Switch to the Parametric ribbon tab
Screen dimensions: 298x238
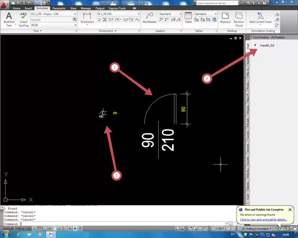point(59,9)
